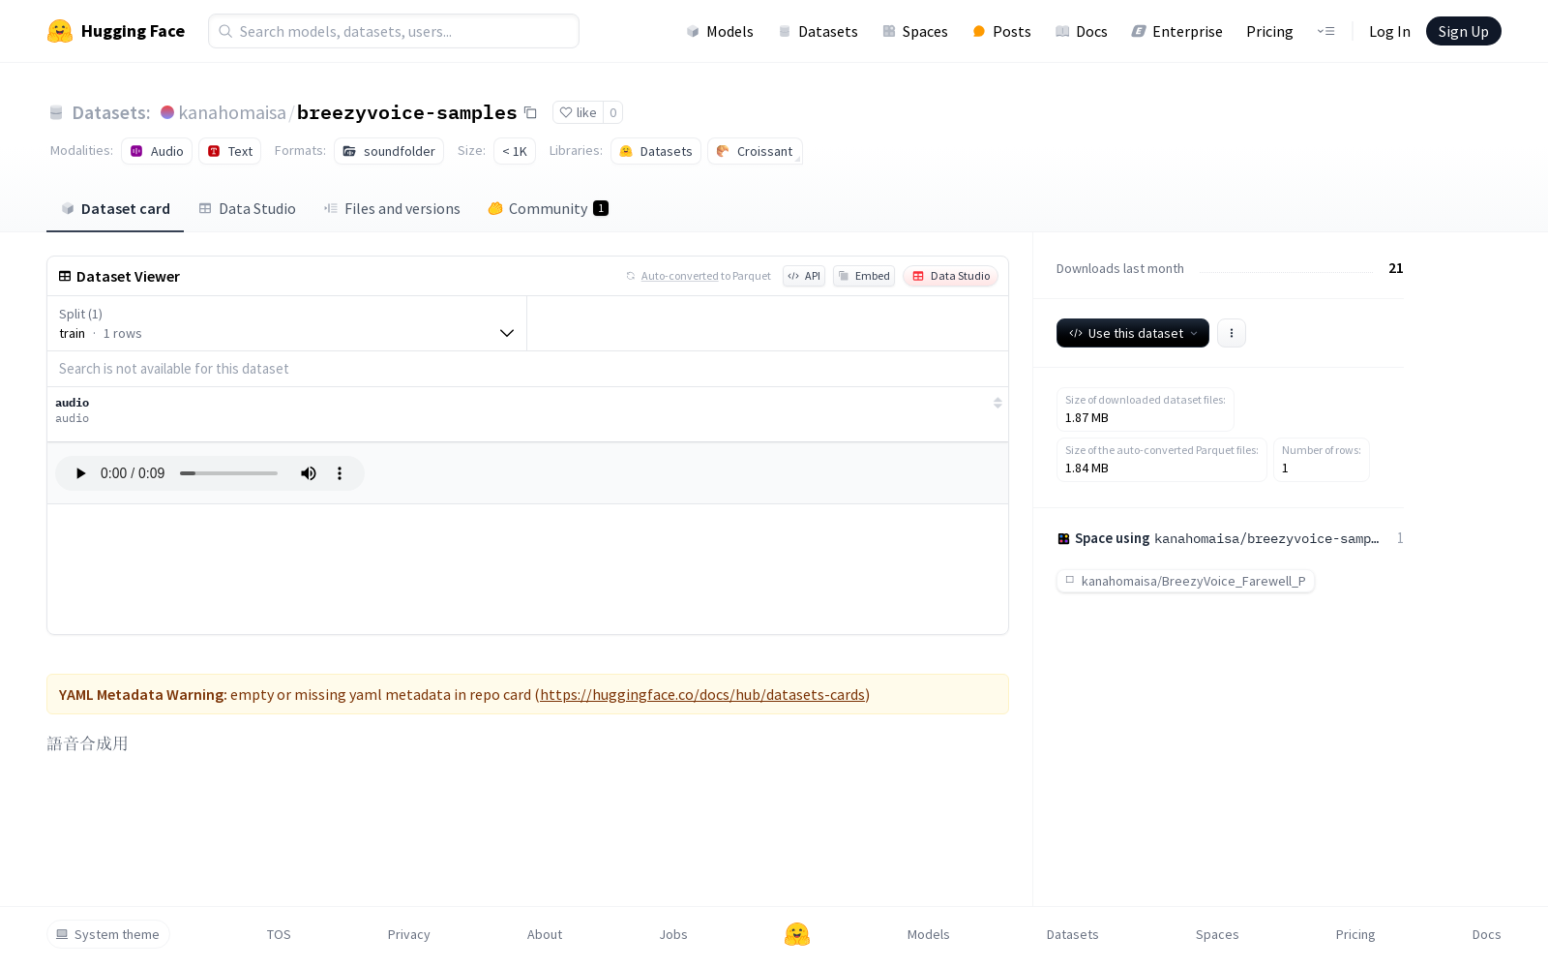The width and height of the screenshot is (1548, 968).
Task: Open the API button in viewer
Action: pos(804,276)
